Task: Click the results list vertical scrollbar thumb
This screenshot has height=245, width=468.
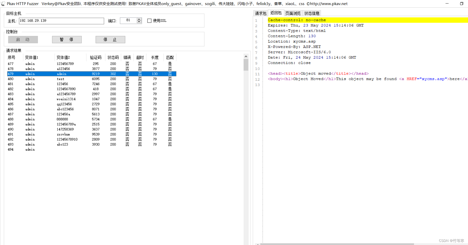Action: [246, 65]
